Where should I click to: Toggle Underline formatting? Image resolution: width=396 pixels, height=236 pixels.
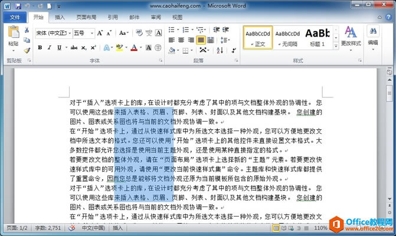(x=59, y=47)
